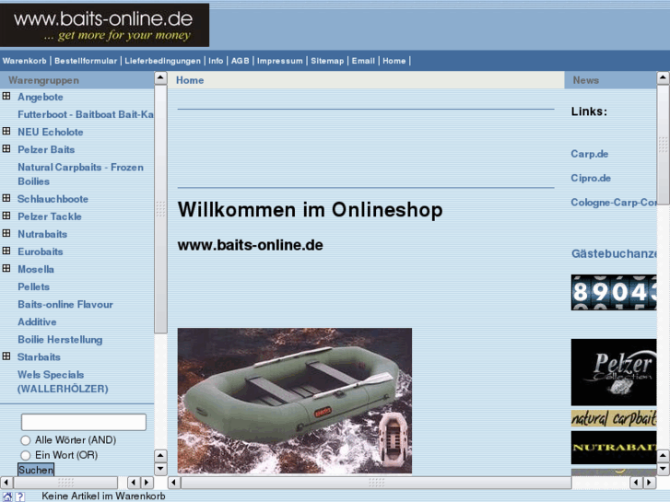Open the Pelzer Collection logo link
The height and width of the screenshot is (502, 670).
[x=614, y=372]
